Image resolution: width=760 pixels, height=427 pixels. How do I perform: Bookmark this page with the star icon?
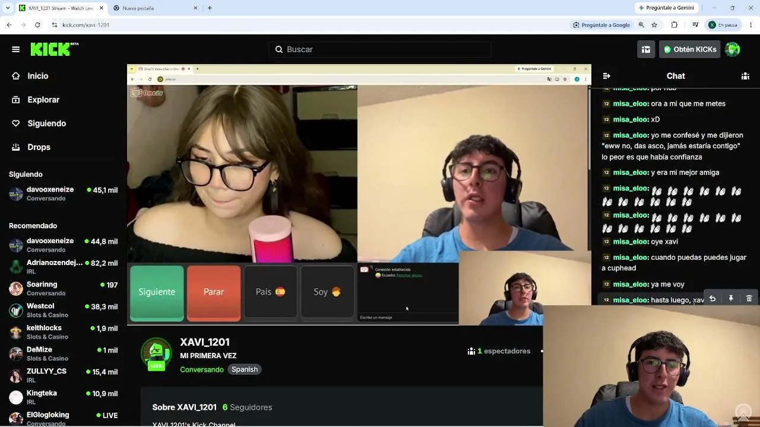click(654, 25)
